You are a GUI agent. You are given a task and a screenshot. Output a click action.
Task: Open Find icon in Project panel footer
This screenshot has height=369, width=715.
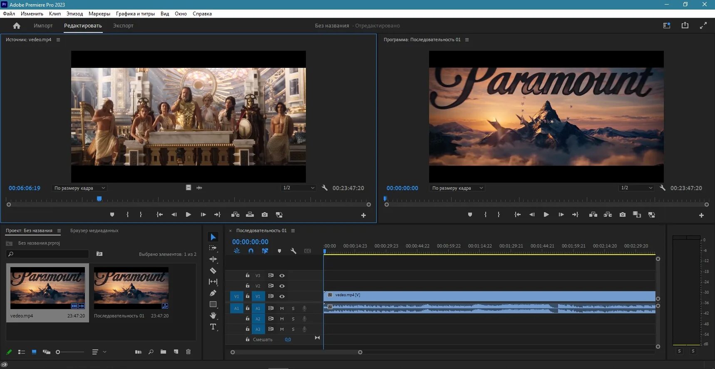point(151,352)
